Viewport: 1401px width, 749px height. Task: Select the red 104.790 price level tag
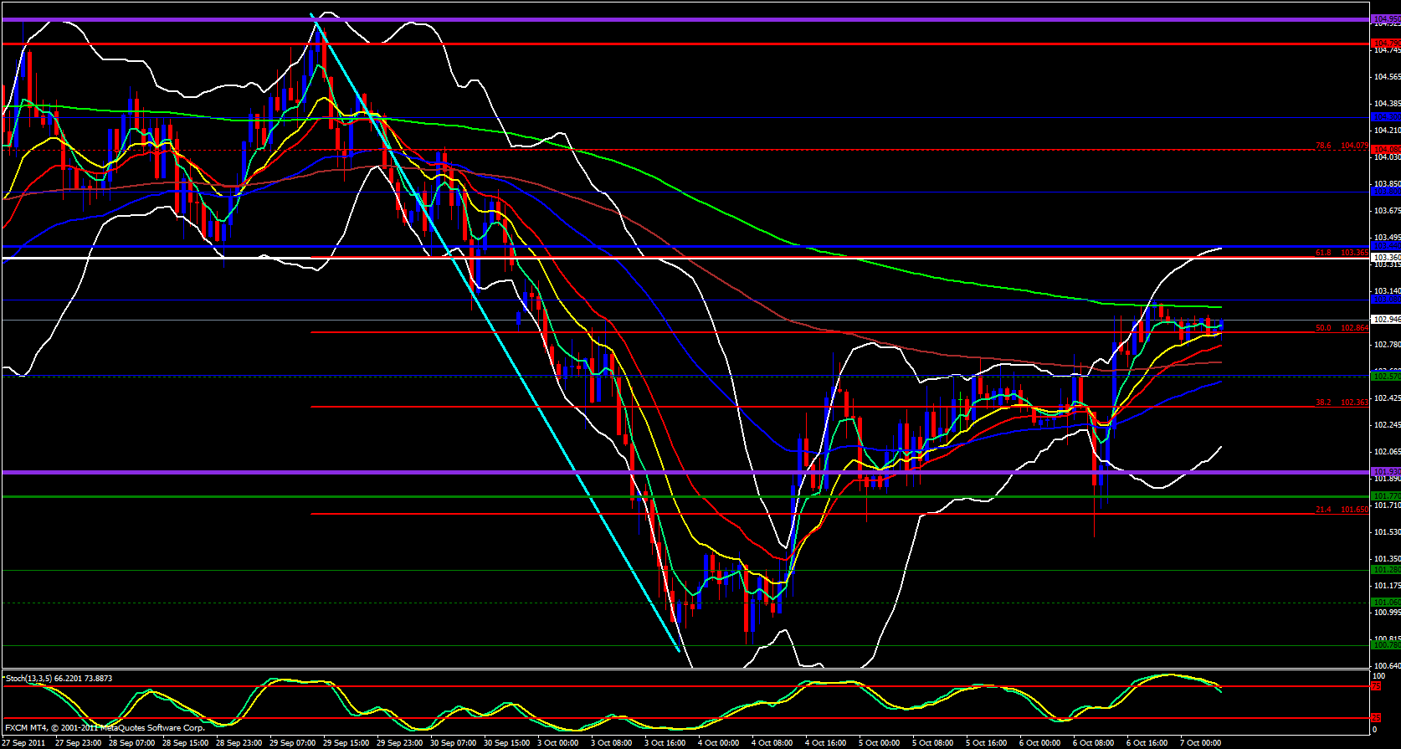click(1385, 44)
